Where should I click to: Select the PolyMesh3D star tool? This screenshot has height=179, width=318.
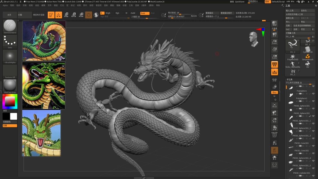click(293, 57)
